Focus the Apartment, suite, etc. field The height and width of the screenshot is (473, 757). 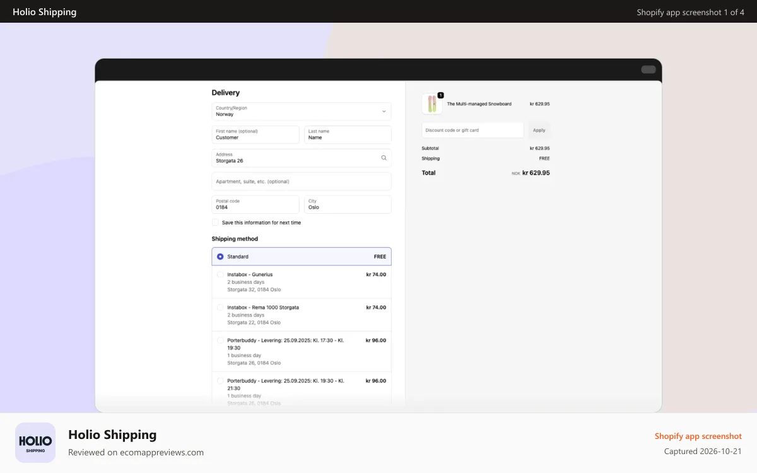click(x=302, y=181)
